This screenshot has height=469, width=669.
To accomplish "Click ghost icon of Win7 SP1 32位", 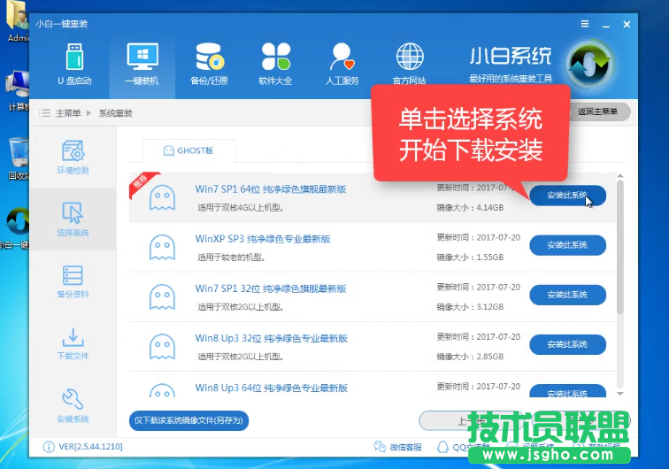I will coord(162,296).
